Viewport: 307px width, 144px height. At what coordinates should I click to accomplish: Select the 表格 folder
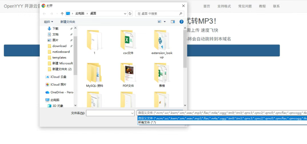click(162, 75)
